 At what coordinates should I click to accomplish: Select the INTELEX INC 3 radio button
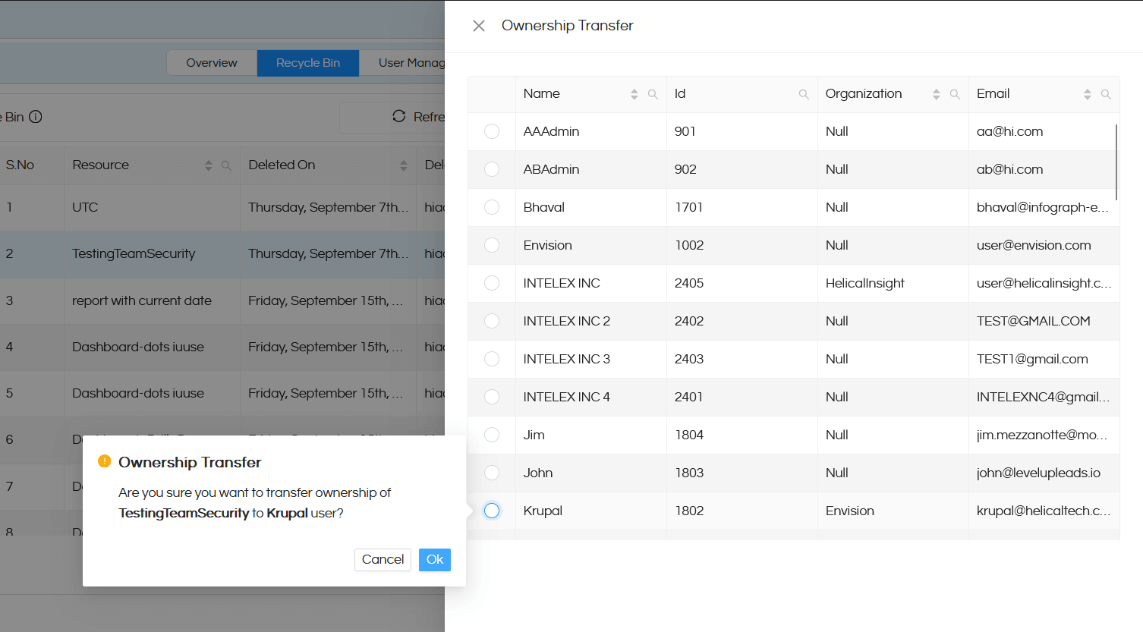[x=492, y=359]
